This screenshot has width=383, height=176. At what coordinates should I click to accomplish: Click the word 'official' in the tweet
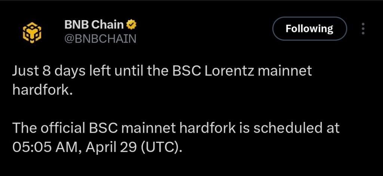tap(62, 128)
